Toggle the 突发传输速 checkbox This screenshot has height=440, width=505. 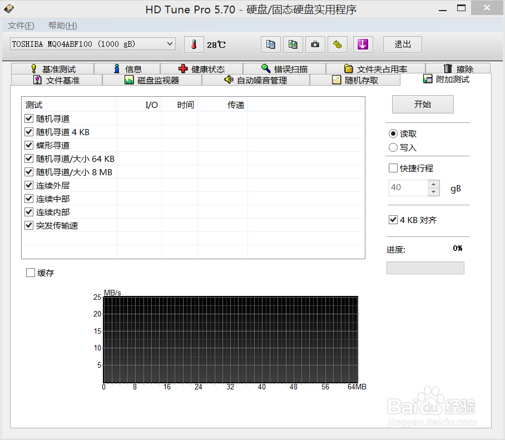point(29,225)
